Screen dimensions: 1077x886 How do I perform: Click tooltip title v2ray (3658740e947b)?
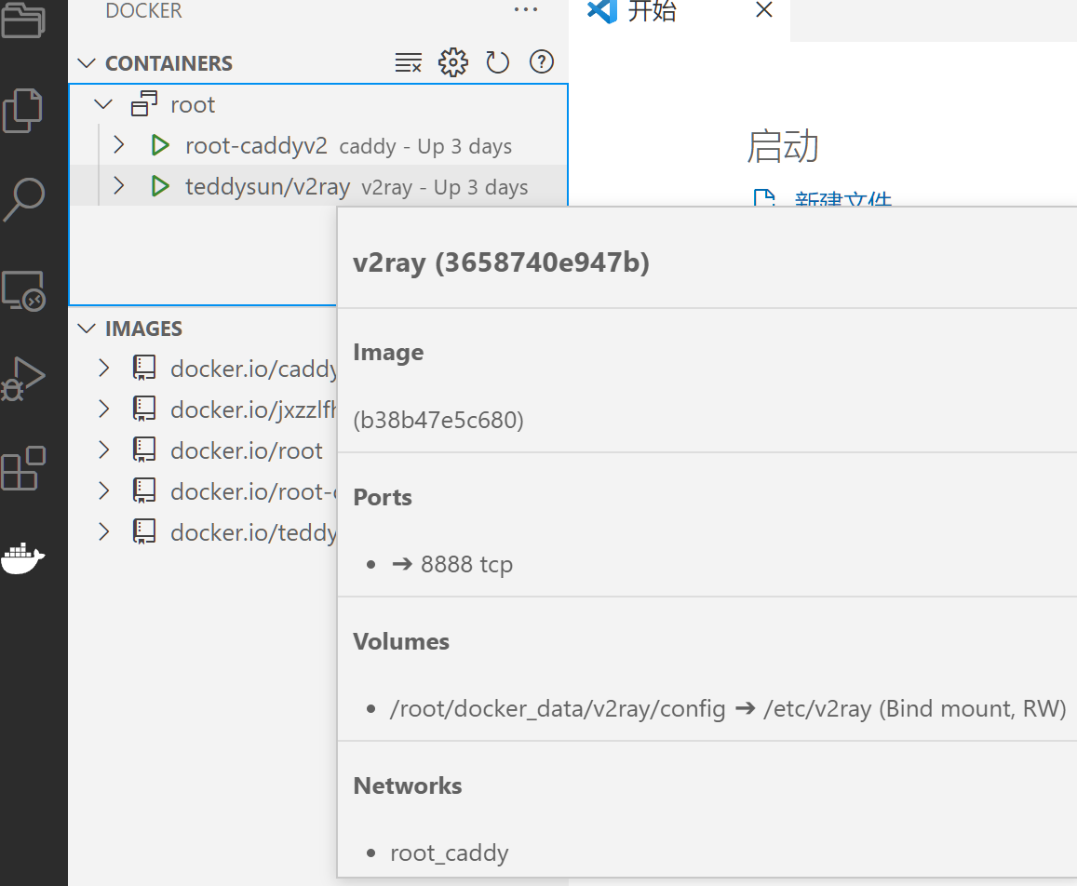point(501,262)
